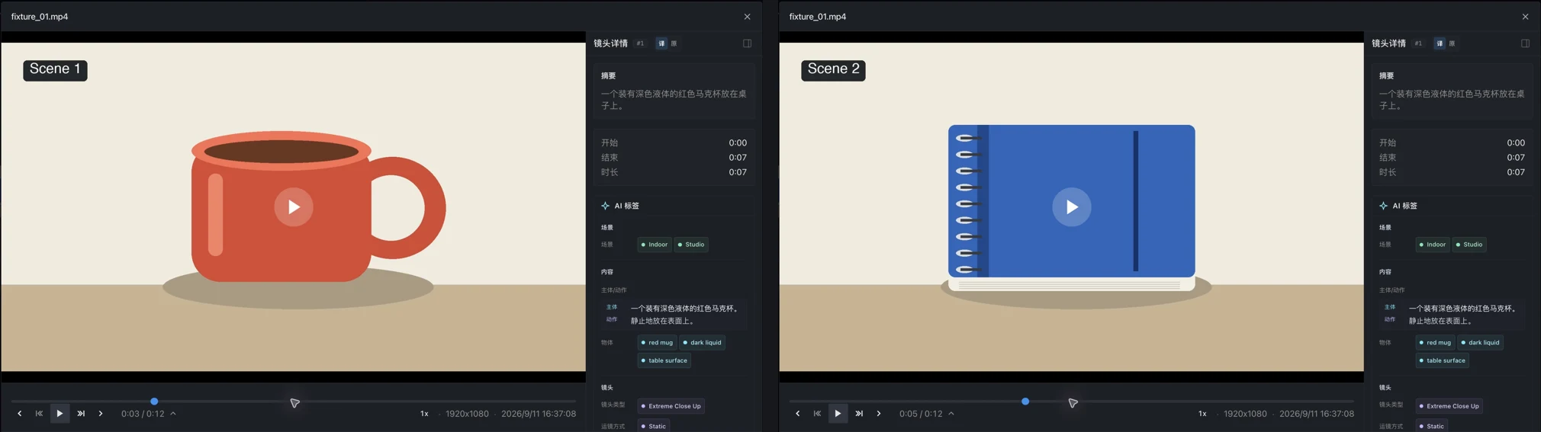Click the 时长 0:07 row in Scene 2 window

click(x=1453, y=172)
